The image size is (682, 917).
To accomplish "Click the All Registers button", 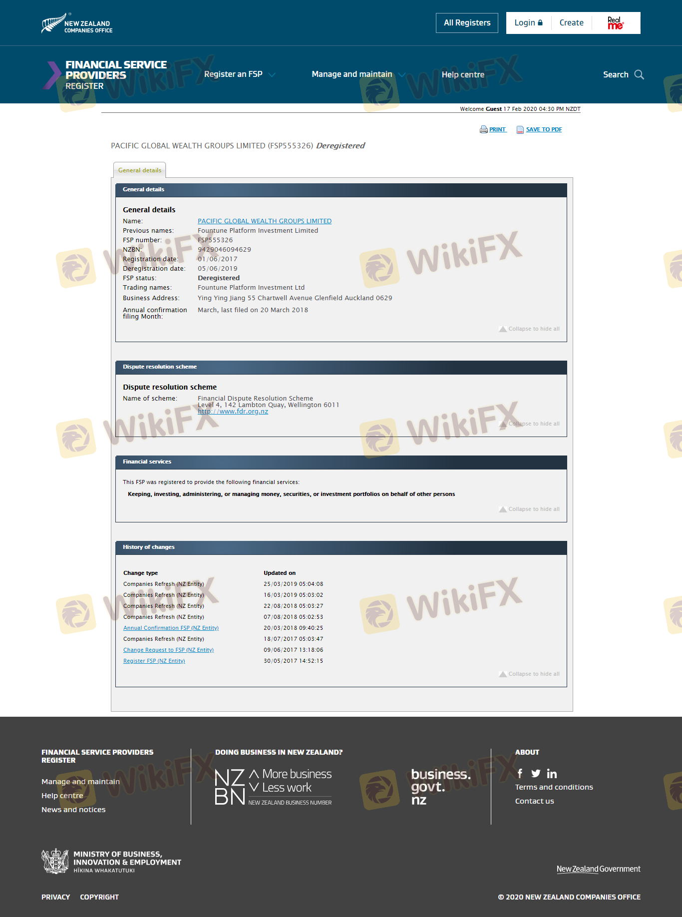I will pyautogui.click(x=467, y=23).
